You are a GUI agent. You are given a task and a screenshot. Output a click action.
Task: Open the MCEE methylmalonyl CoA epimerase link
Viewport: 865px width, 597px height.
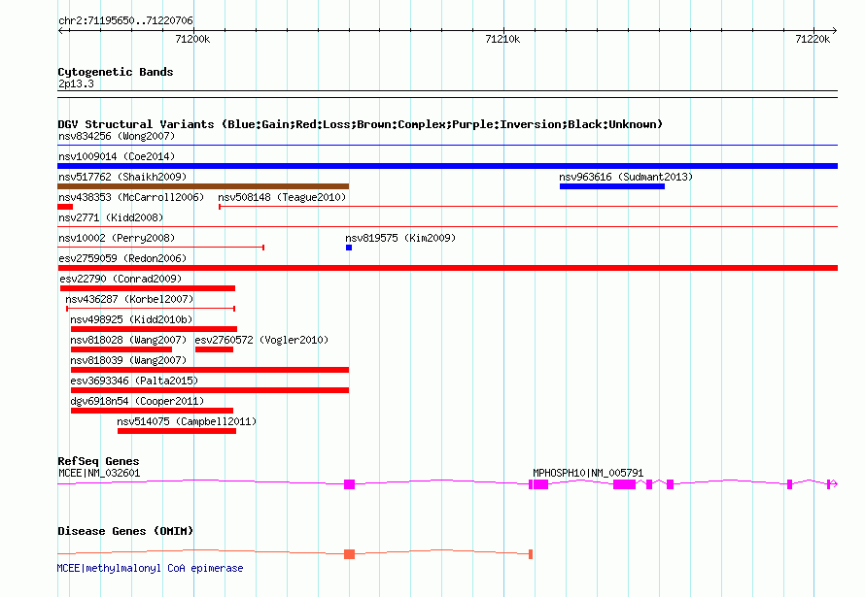click(x=150, y=568)
